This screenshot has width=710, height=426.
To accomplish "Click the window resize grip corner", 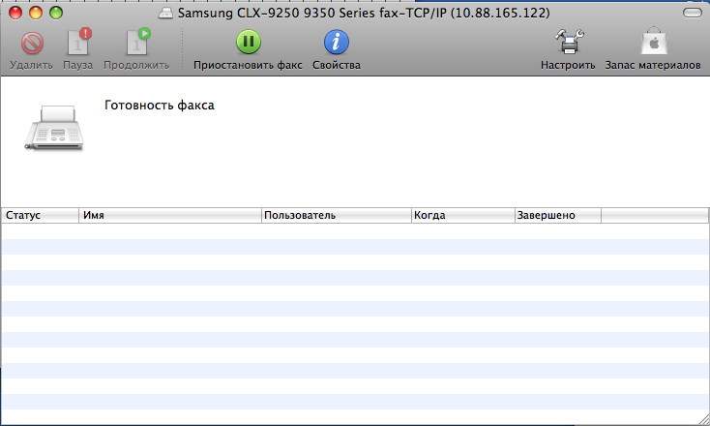I will [x=703, y=419].
